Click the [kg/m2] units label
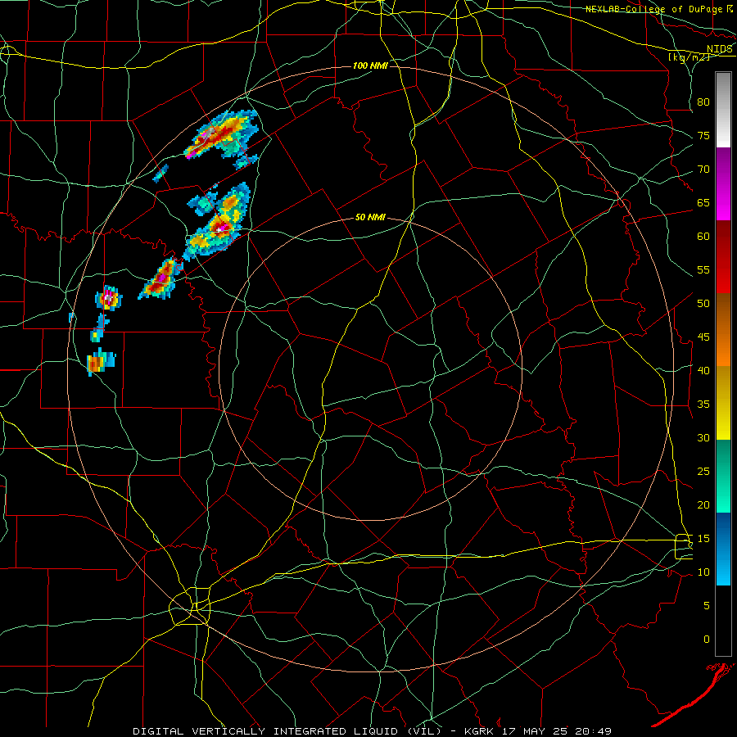This screenshot has width=737, height=737. pyautogui.click(x=690, y=57)
